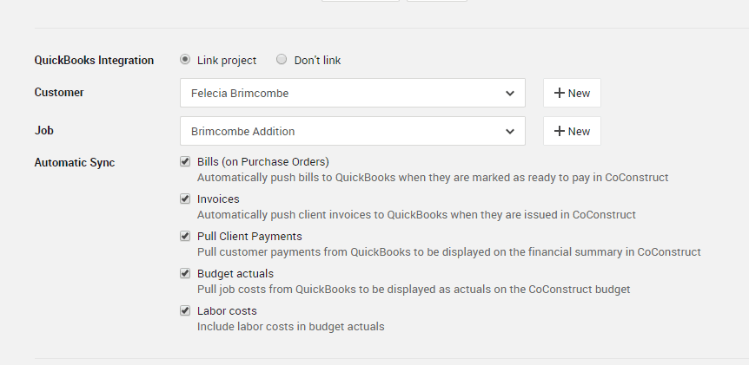
Task: Uncheck the Bills (on Purchase Orders) checkbox
Action: [185, 161]
